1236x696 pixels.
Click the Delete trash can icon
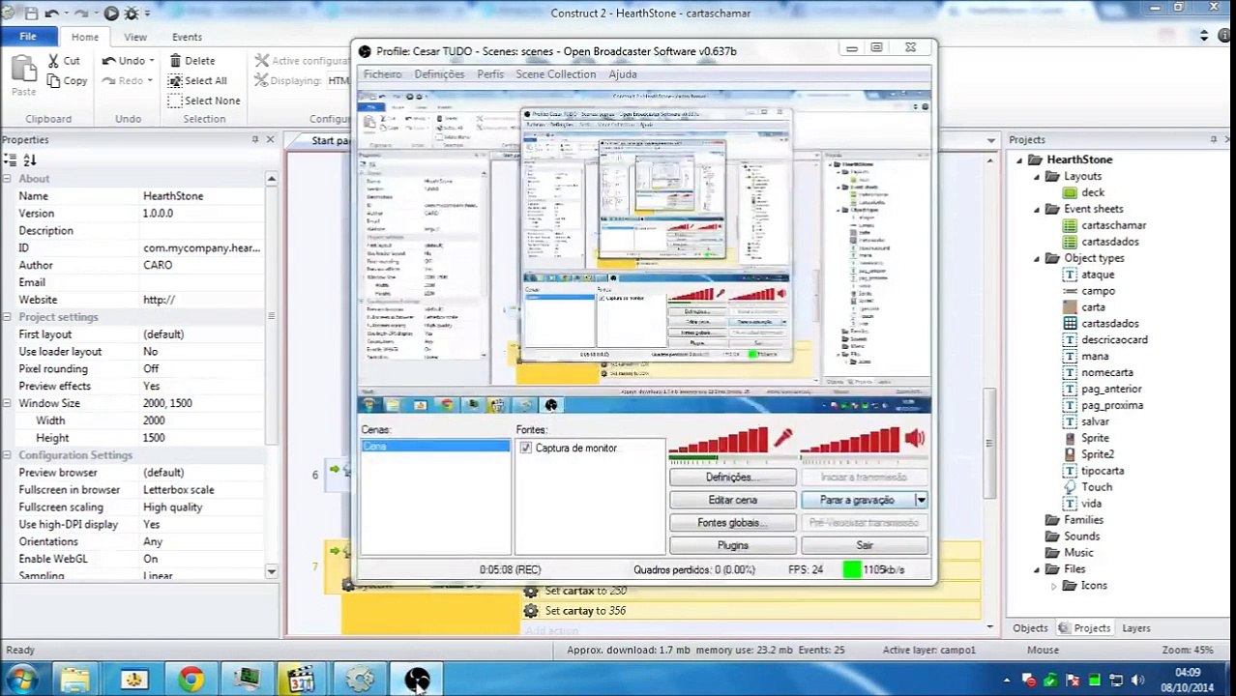175,61
